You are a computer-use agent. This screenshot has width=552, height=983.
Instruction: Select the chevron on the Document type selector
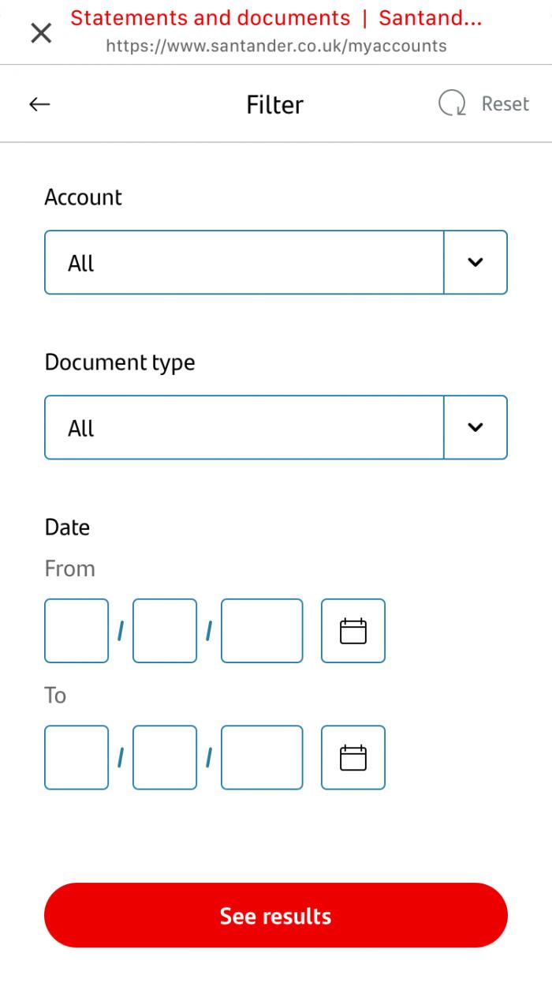[476, 427]
